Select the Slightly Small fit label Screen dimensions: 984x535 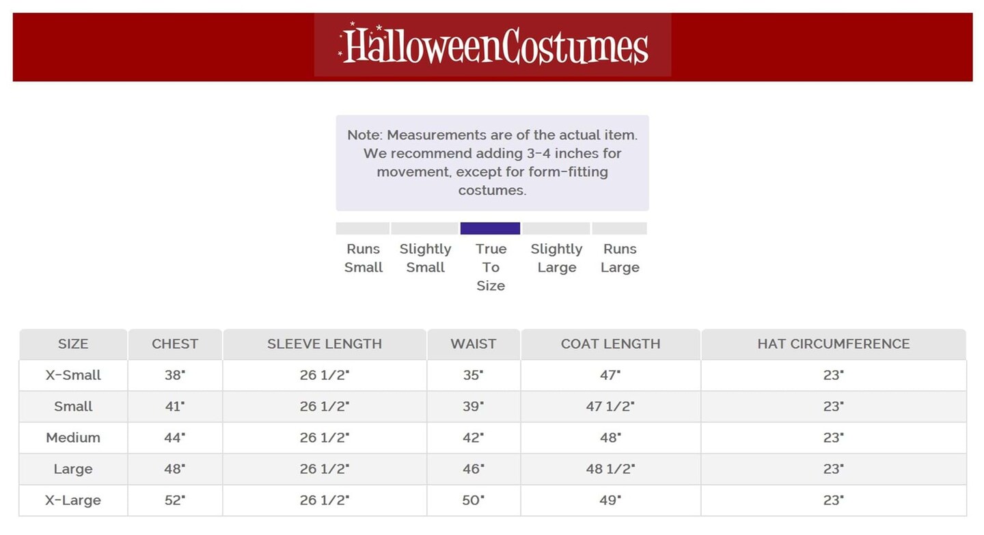point(425,258)
